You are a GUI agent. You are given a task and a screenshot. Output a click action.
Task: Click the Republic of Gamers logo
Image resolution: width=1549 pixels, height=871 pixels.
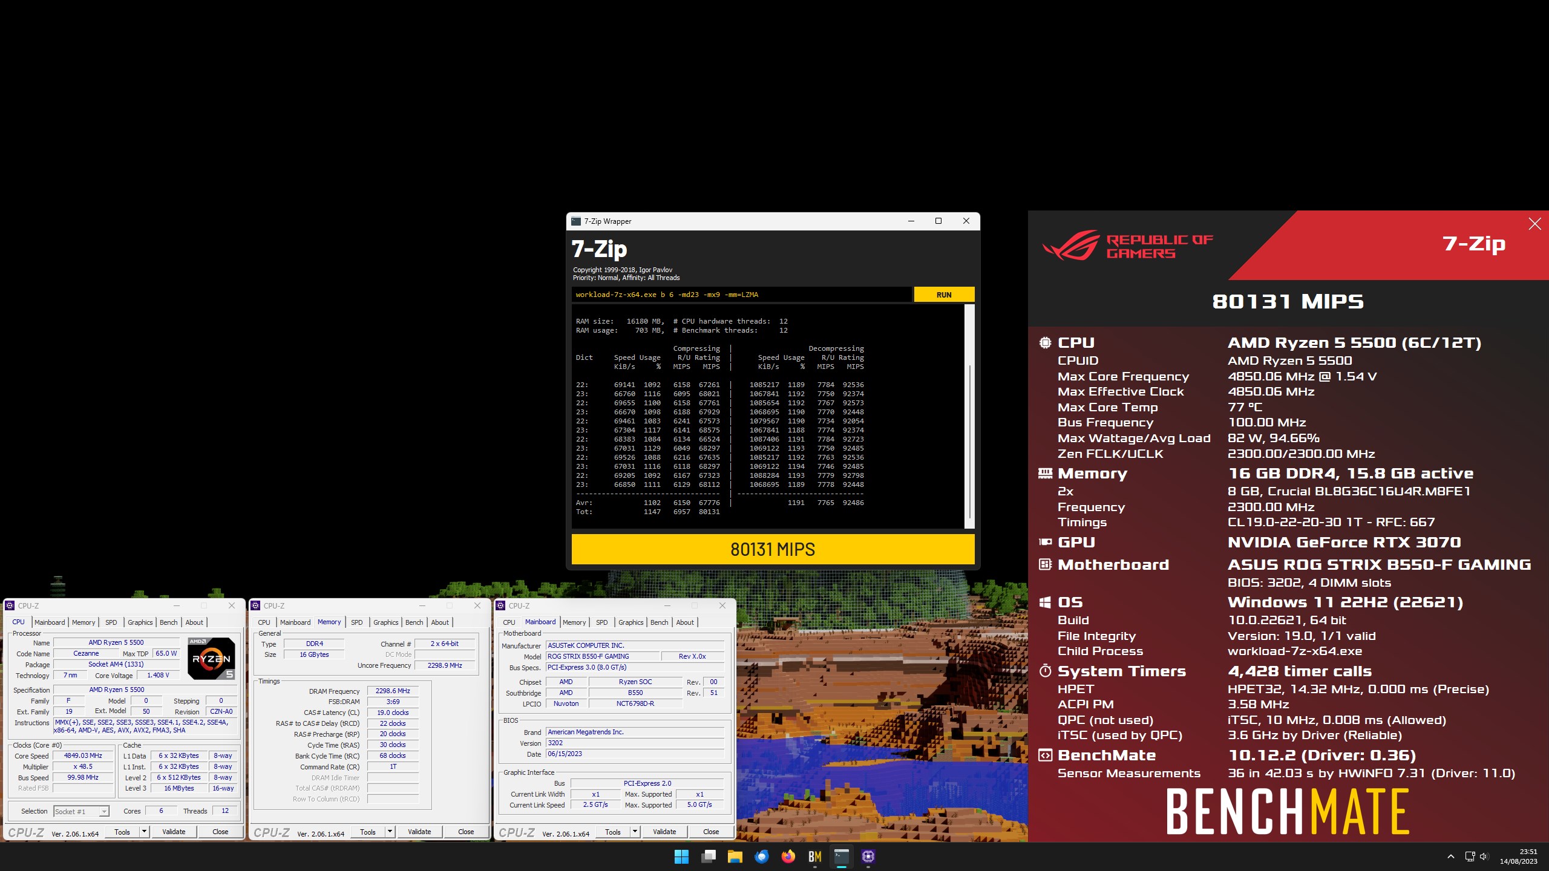[x=1128, y=246]
